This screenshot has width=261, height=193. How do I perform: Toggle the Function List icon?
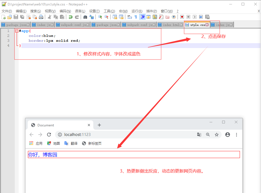click(161, 17)
